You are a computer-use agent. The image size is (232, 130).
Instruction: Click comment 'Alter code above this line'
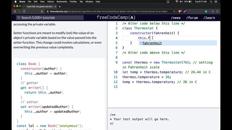click(x=154, y=53)
